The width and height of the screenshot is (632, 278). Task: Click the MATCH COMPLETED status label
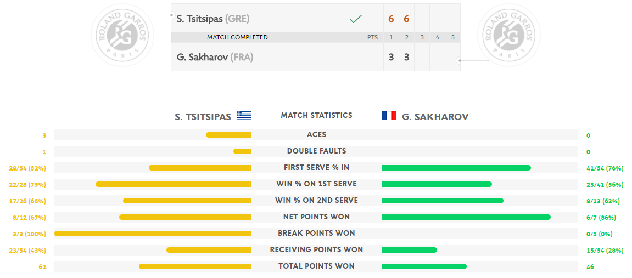[x=237, y=37]
